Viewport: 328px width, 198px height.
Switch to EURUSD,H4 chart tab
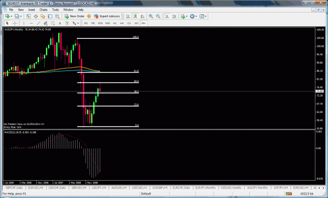36,187
